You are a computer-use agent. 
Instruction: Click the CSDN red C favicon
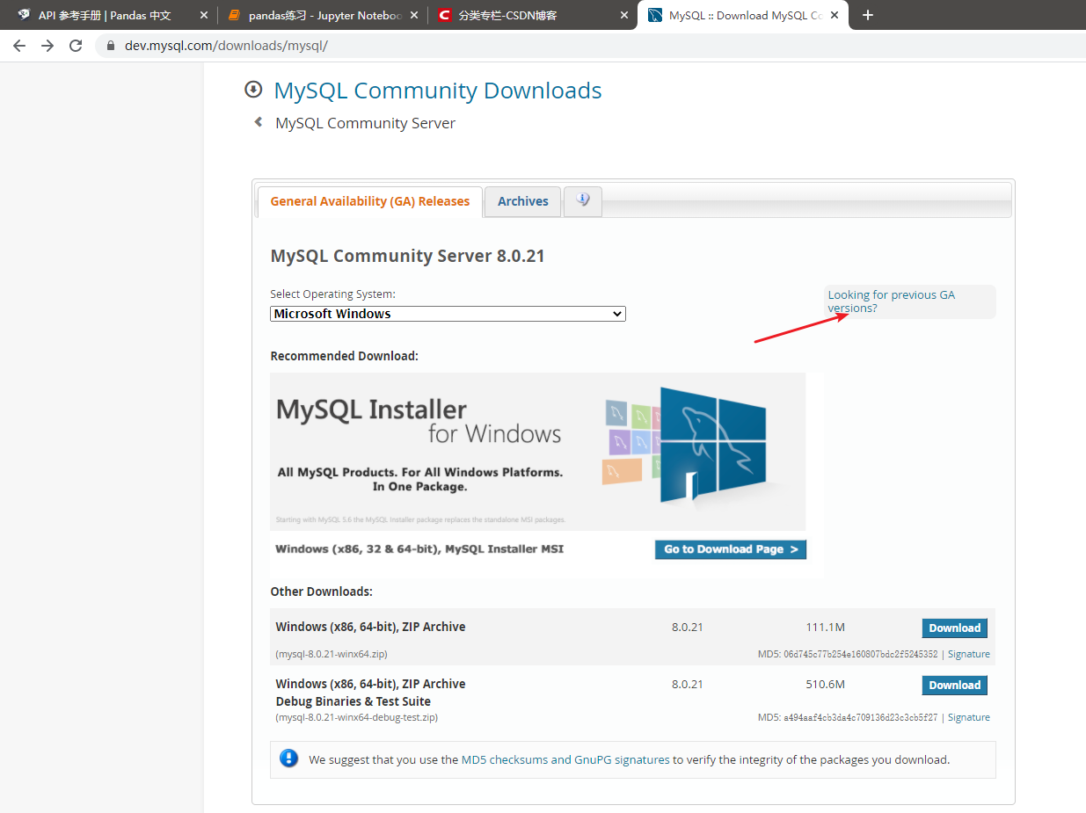point(444,16)
